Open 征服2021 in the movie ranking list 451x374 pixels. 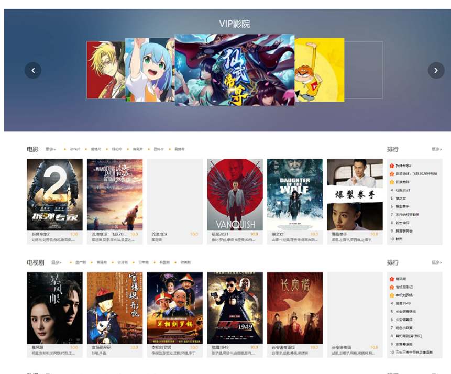(x=403, y=190)
